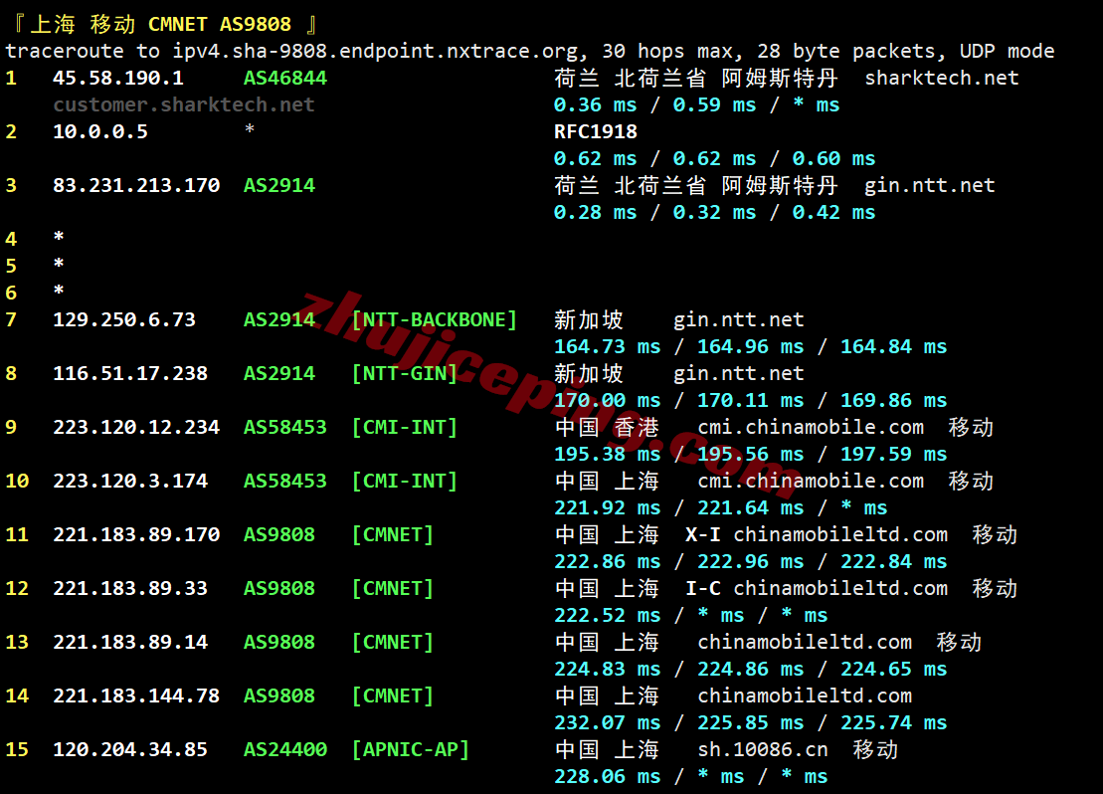
Task: Click cmi.chinamobile.com on the hop 10 row
Action: [811, 482]
